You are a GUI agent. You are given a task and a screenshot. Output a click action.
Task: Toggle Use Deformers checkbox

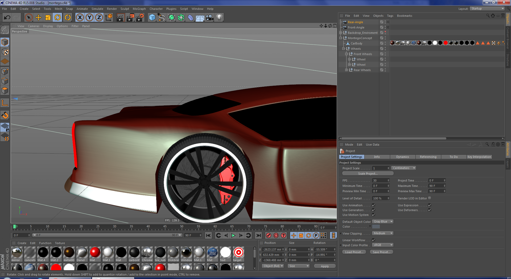430,210
